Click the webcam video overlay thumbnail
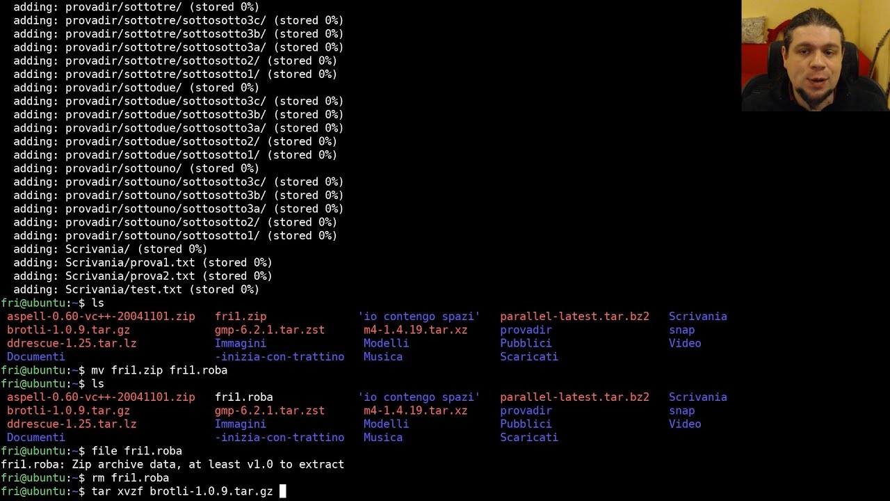Image resolution: width=890 pixels, height=501 pixels. click(815, 56)
